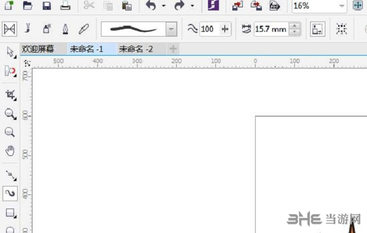Select the Pressure pen mode
This screenshot has height=233, width=367.
click(84, 29)
